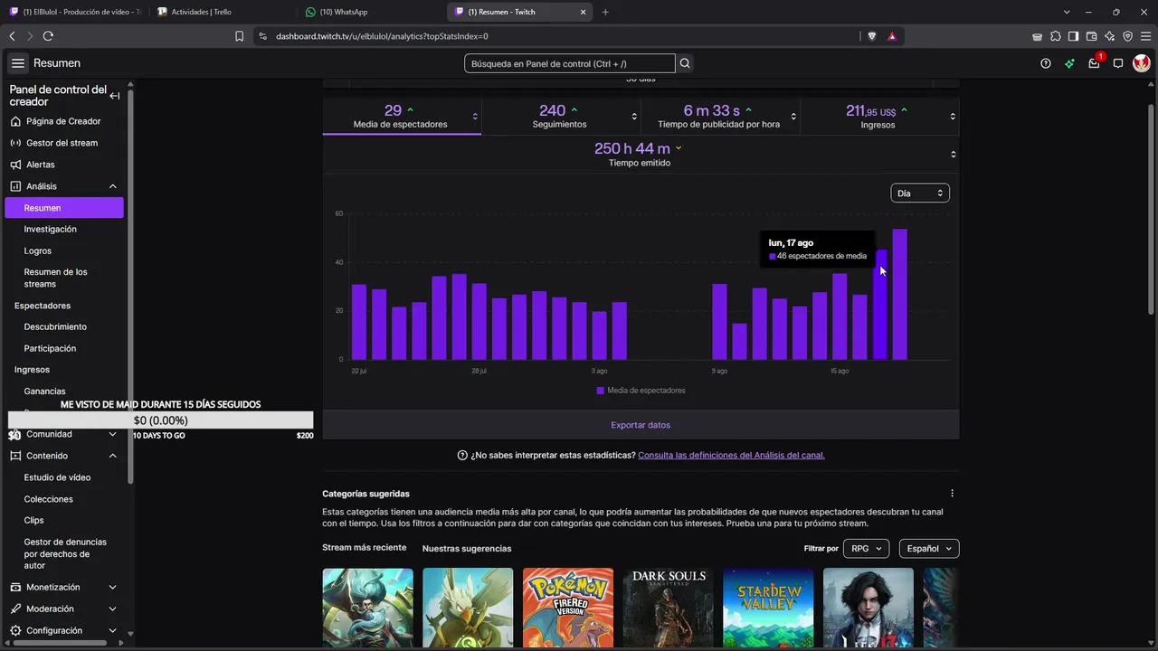1158x651 pixels.
Task: Go back to the previous page
Action: coord(12,36)
